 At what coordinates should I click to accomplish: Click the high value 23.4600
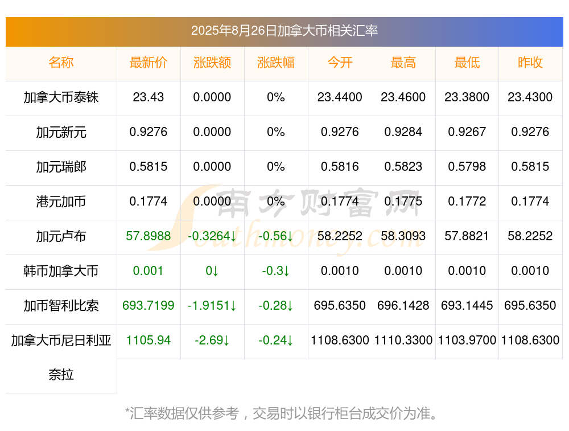point(403,97)
